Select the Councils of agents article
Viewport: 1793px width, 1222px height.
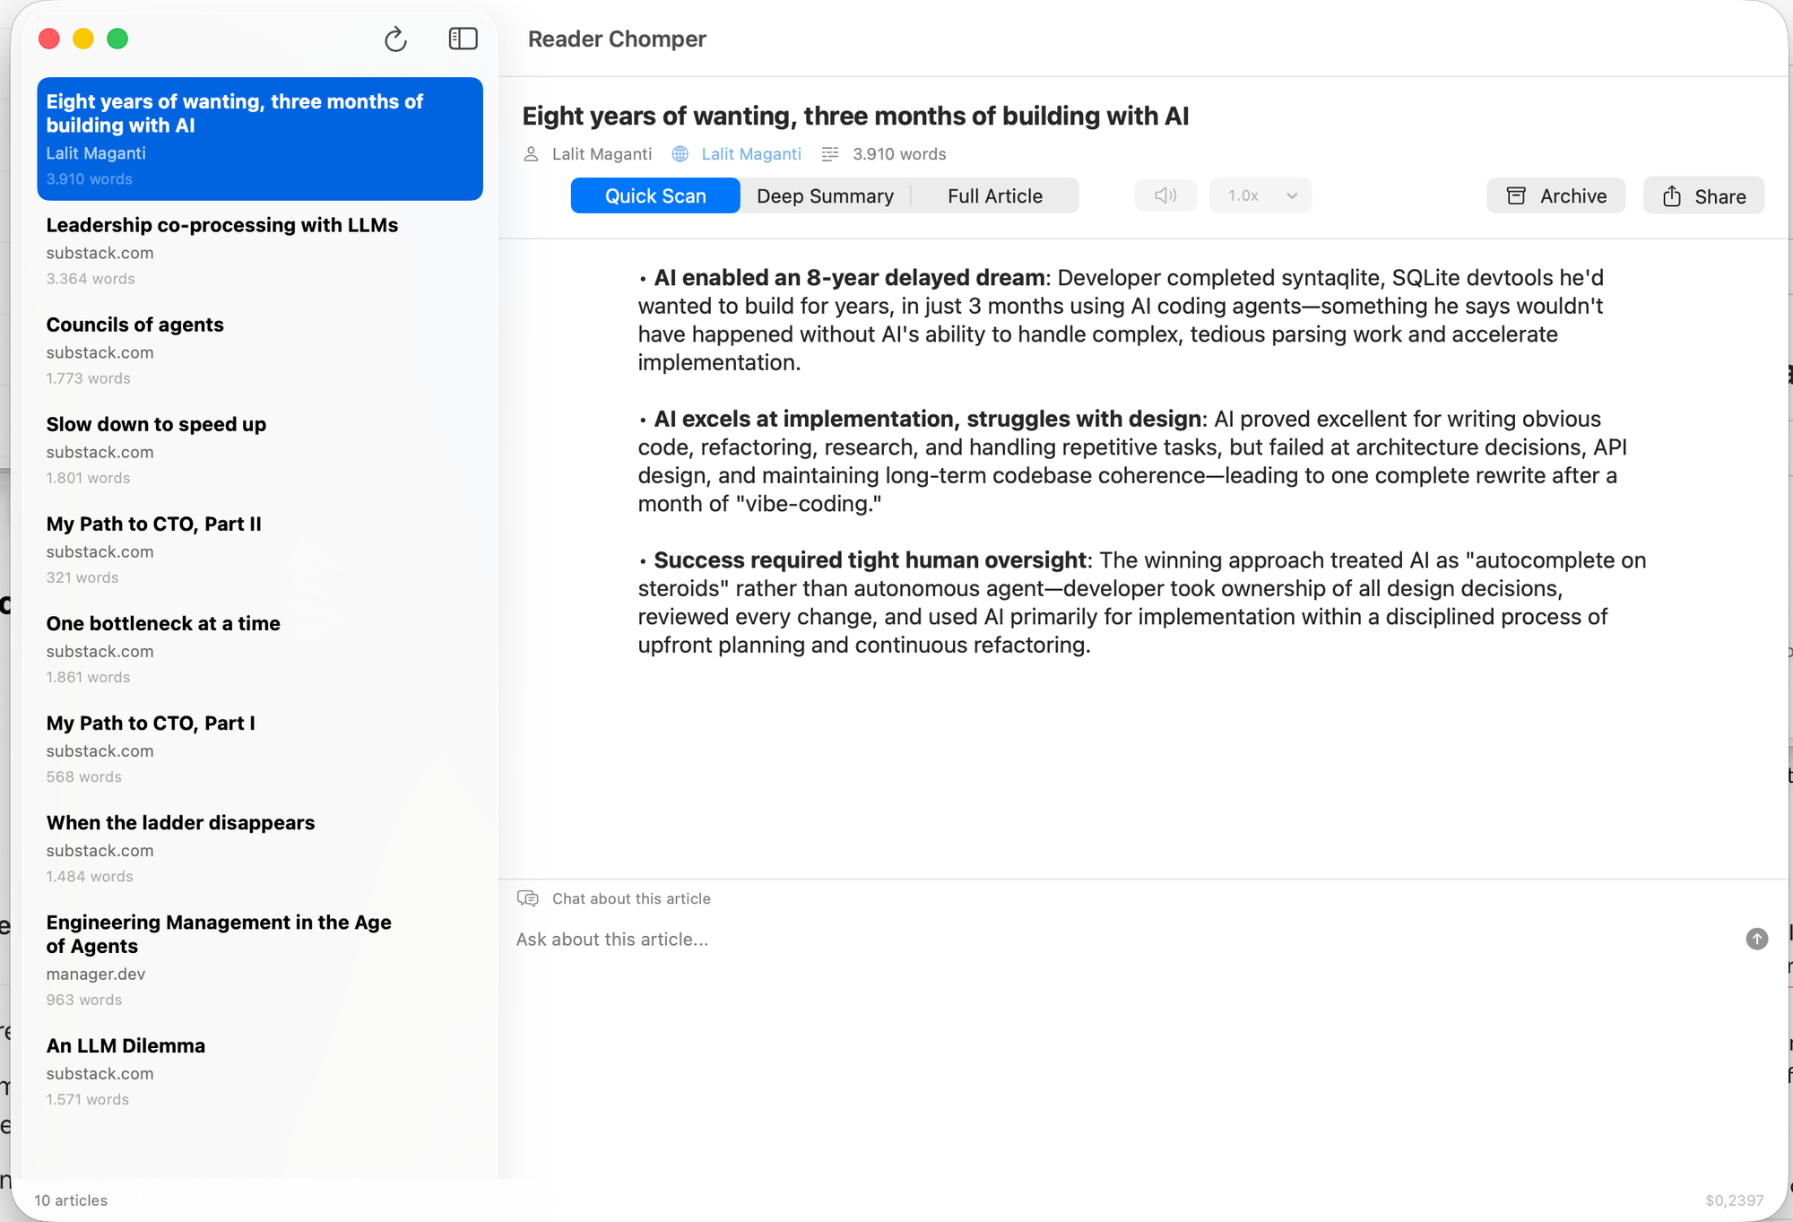point(260,351)
